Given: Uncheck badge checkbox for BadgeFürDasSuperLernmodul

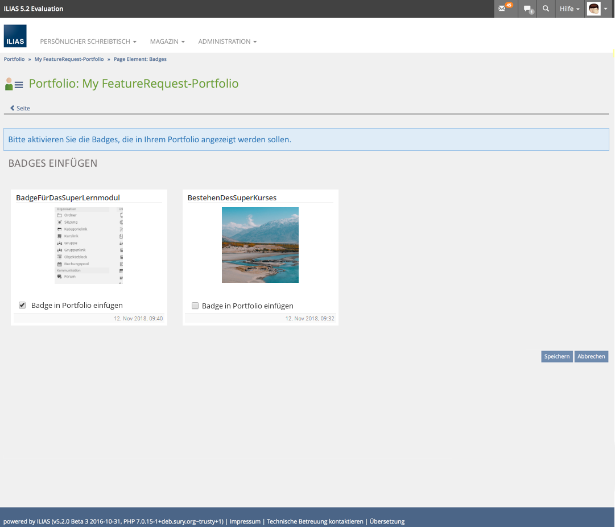Looking at the screenshot, I should pyautogui.click(x=22, y=305).
